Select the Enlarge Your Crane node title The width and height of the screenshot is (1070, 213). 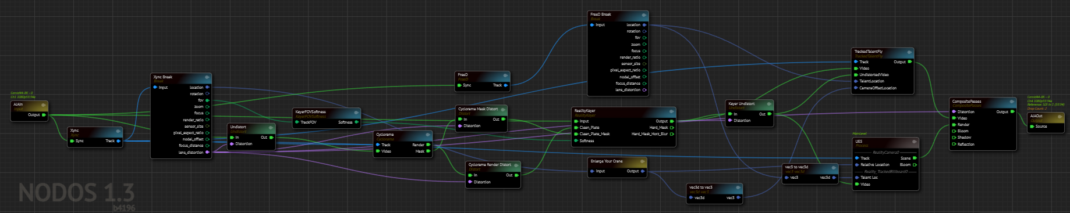(x=607, y=161)
